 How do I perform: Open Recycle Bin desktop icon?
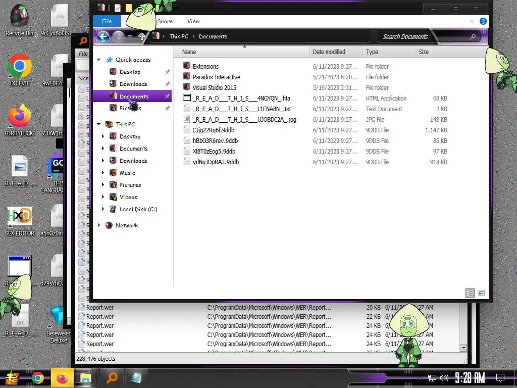point(20,20)
